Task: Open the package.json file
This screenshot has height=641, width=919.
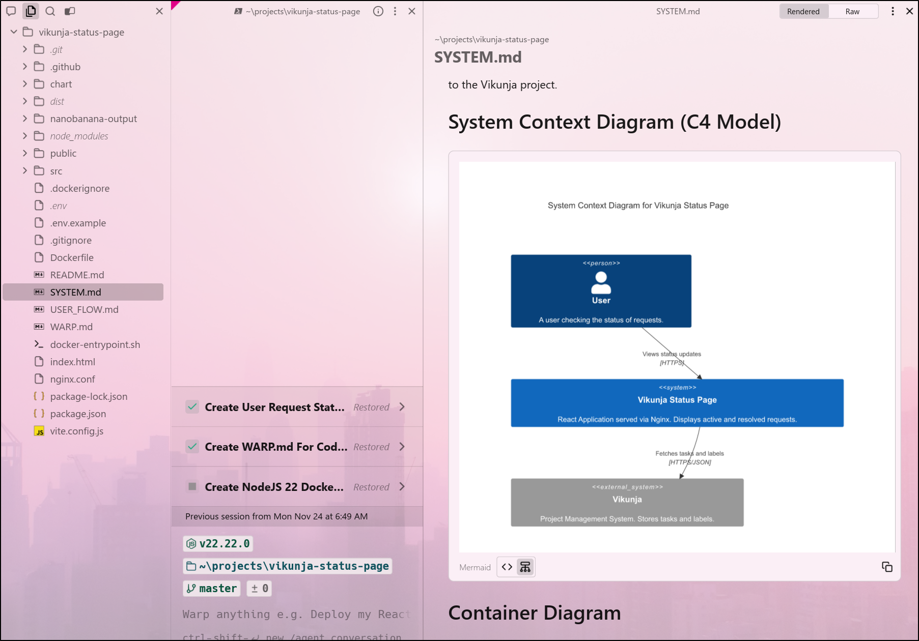Action: pyautogui.click(x=83, y=414)
